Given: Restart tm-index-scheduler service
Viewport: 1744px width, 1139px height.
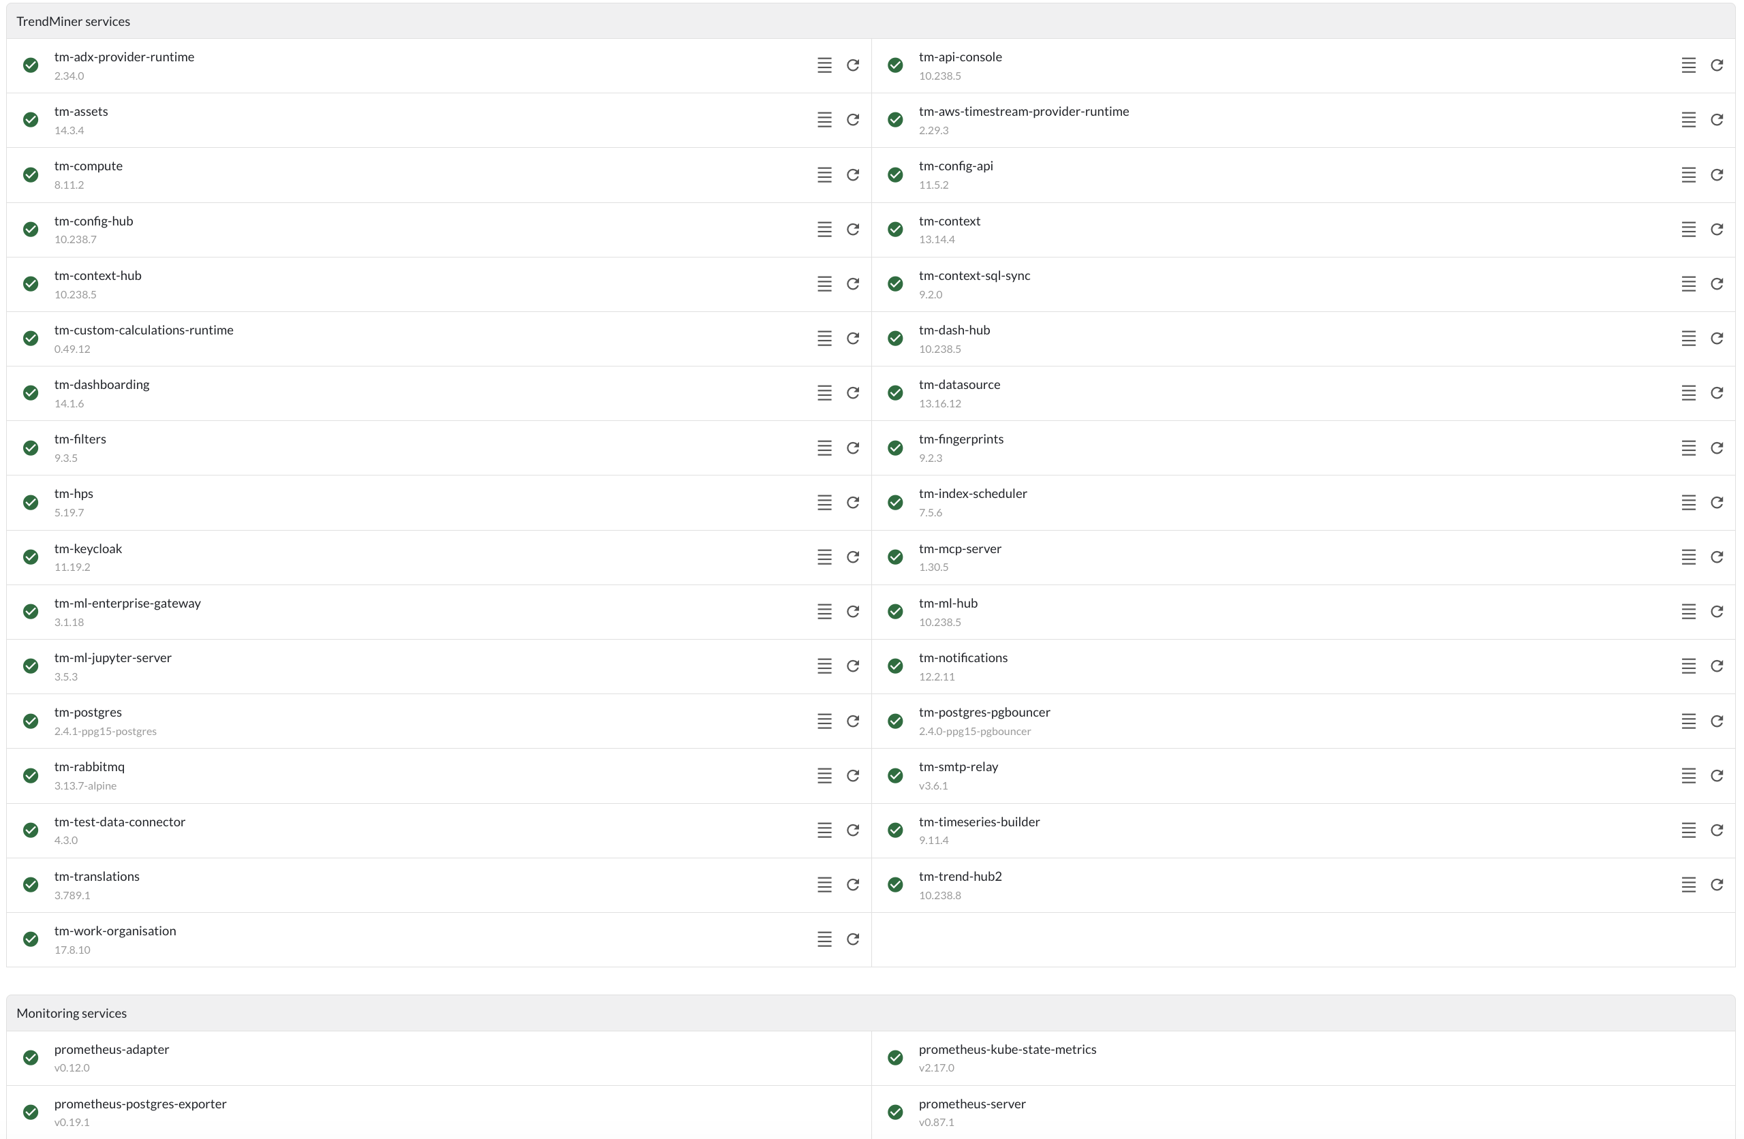Looking at the screenshot, I should [x=1717, y=502].
